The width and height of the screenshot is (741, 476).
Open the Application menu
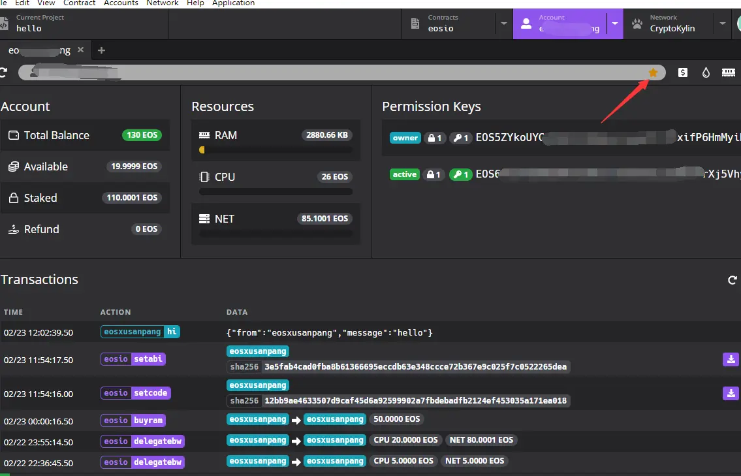point(234,3)
